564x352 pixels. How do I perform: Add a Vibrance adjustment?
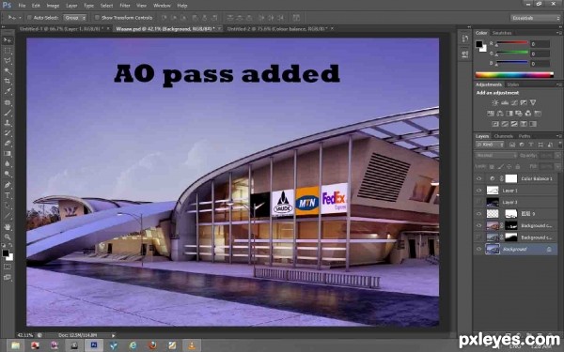(x=533, y=102)
